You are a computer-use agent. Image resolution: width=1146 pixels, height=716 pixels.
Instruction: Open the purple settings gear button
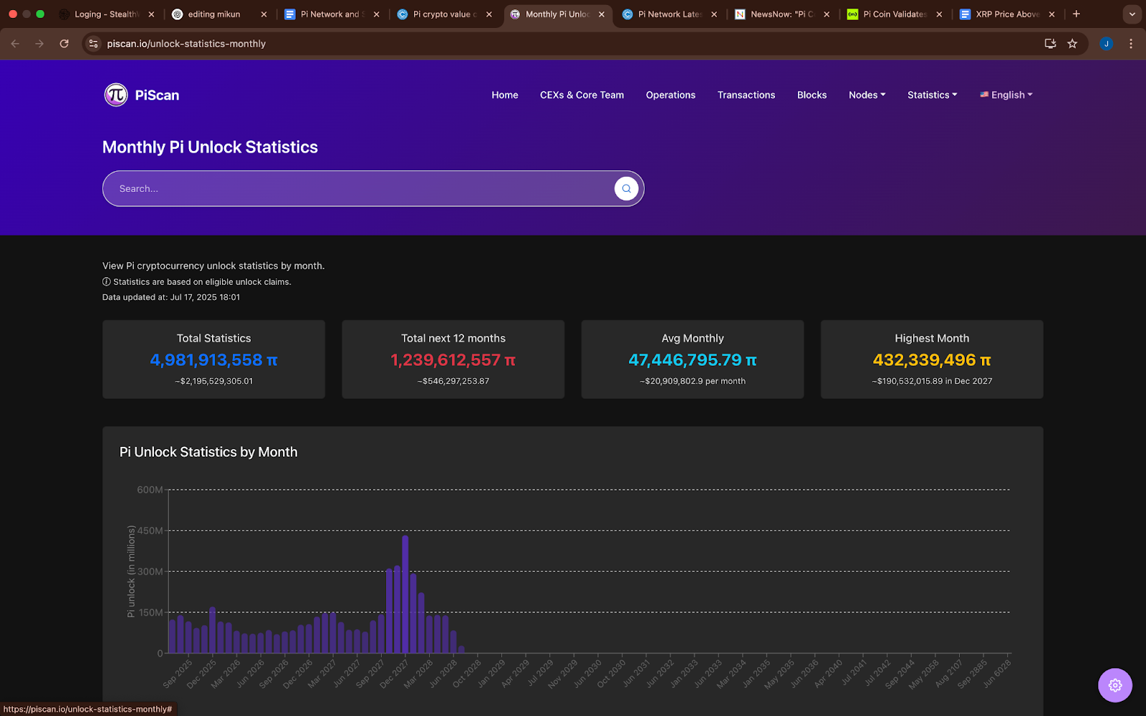1114,685
